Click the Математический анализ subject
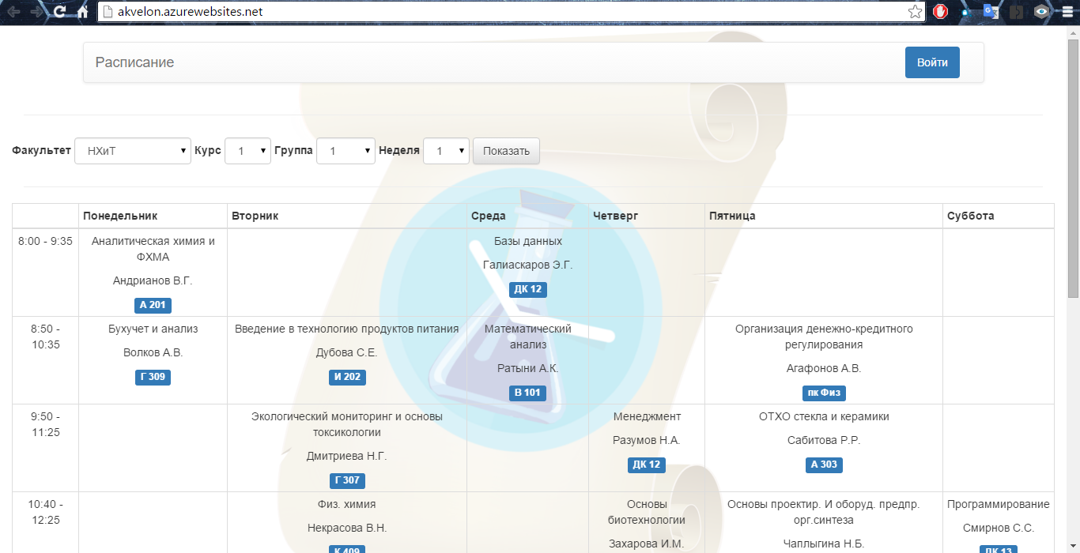This screenshot has width=1080, height=553. 528,337
